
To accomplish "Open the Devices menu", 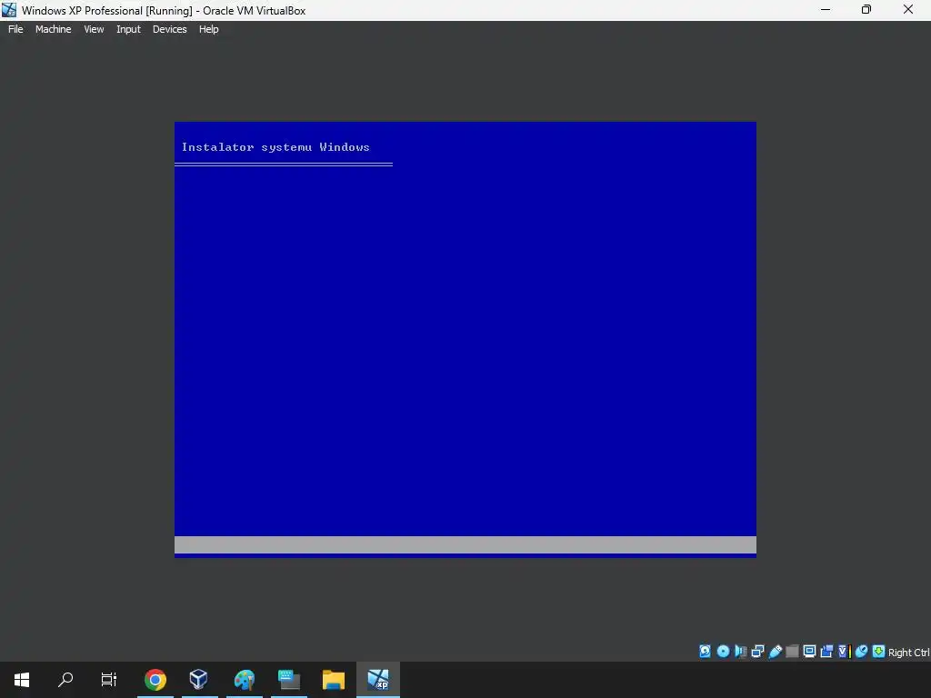I will [170, 29].
